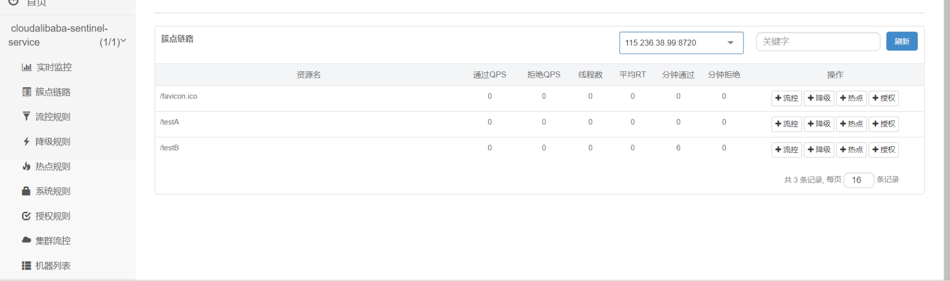This screenshot has height=281, width=950.
Task: Add 授权 rule for /testB
Action: 884,150
